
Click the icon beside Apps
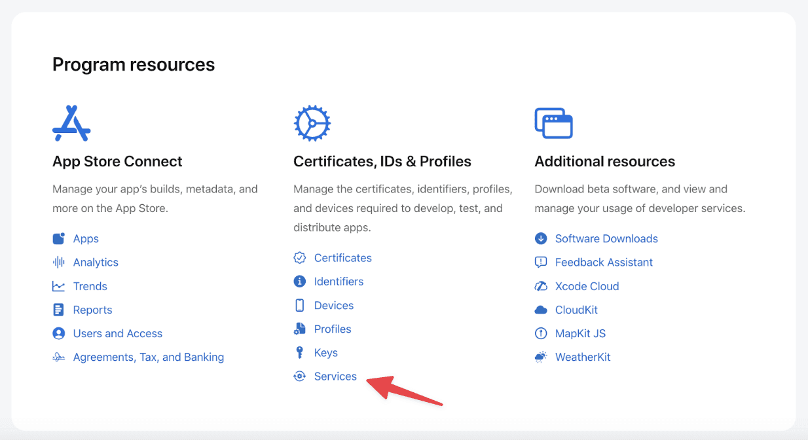pyautogui.click(x=59, y=238)
